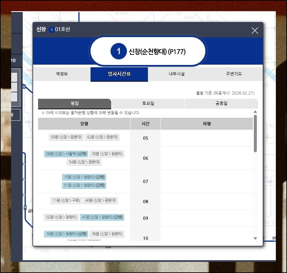Open the 역정보 tab
The height and width of the screenshot is (273, 287).
pyautogui.click(x=62, y=74)
